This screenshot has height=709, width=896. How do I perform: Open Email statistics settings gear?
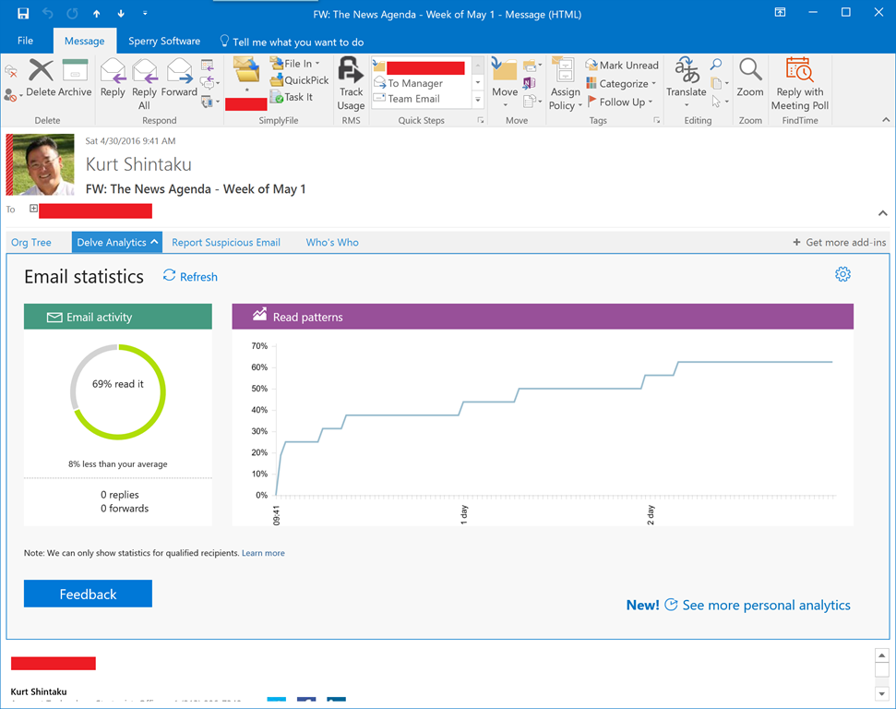point(842,275)
